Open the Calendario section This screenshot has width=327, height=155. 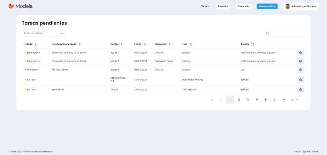[x=243, y=6]
